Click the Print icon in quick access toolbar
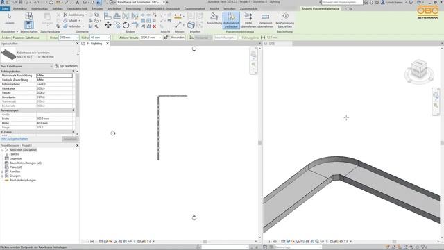 coord(51,2)
